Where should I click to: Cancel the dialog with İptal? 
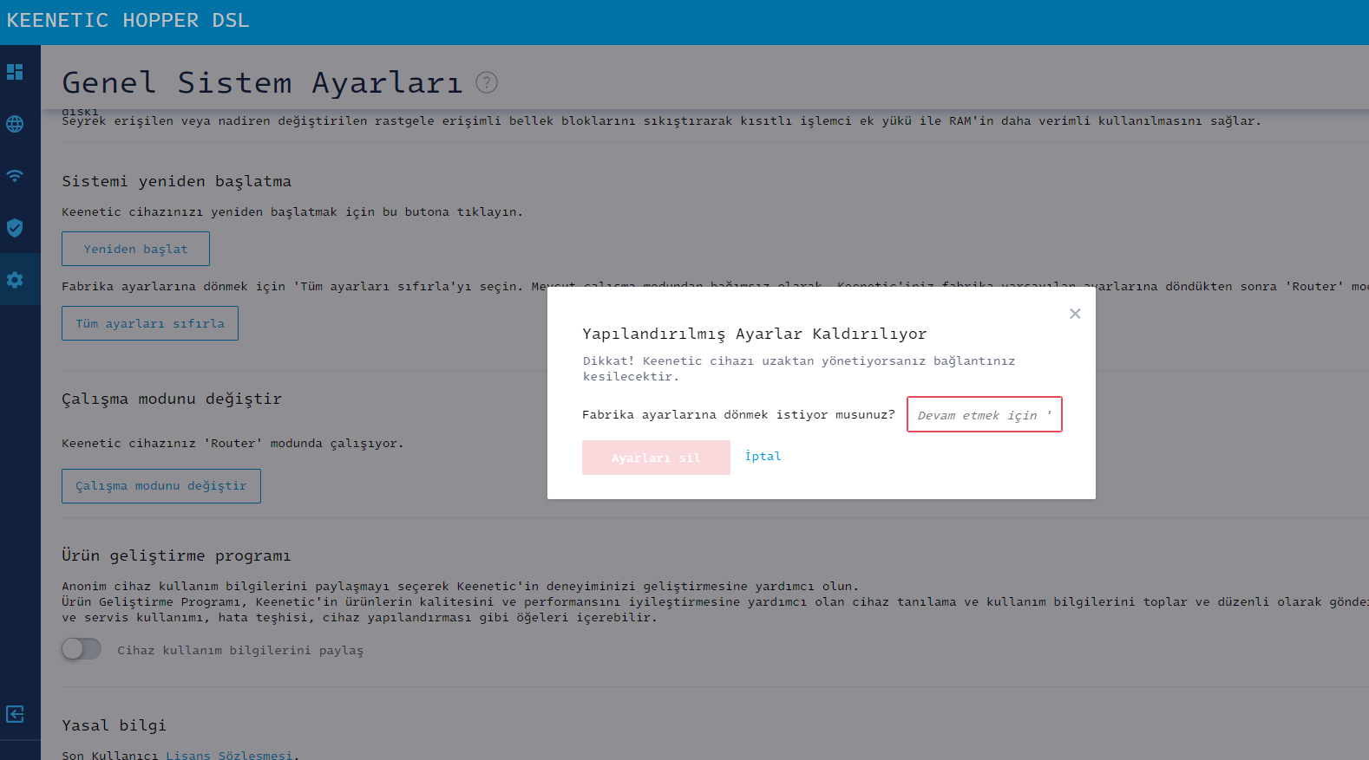[763, 456]
